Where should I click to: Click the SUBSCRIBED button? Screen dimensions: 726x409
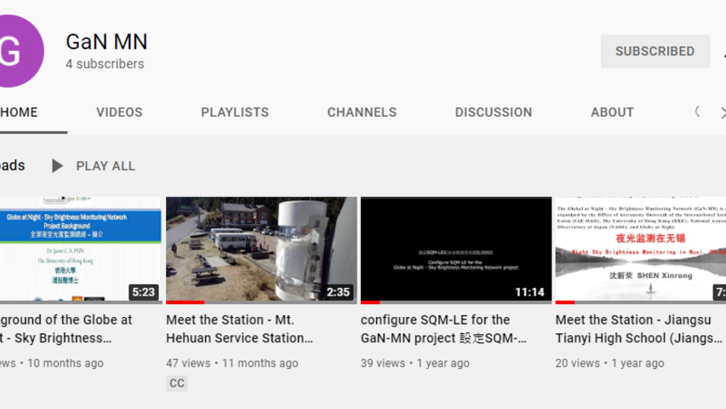pyautogui.click(x=655, y=51)
